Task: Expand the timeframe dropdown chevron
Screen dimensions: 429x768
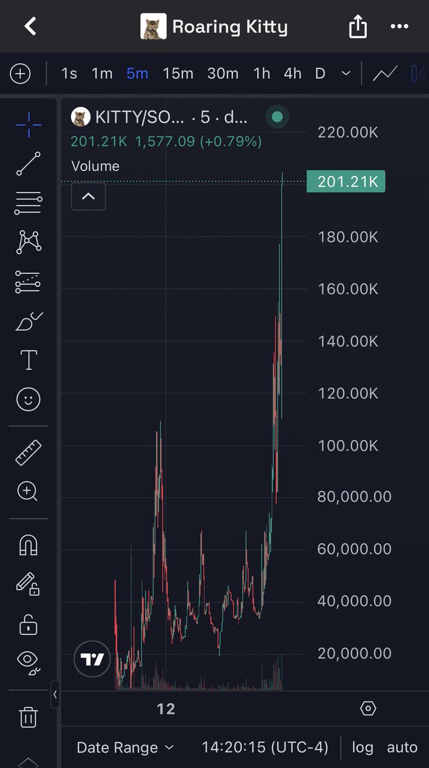Action: click(346, 74)
